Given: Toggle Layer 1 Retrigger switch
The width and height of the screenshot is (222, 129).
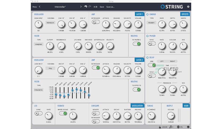Looking at the screenshot, I should tap(96, 22).
